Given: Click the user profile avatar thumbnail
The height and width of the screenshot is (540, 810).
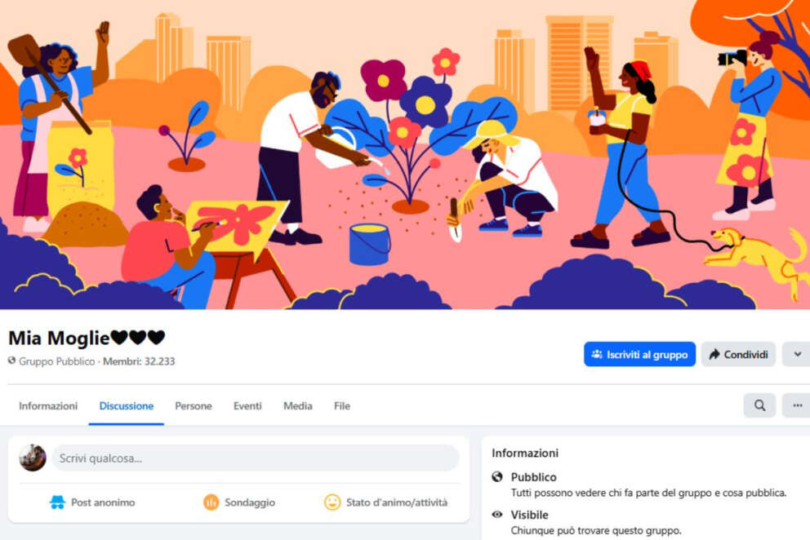Looking at the screenshot, I should pyautogui.click(x=33, y=458).
